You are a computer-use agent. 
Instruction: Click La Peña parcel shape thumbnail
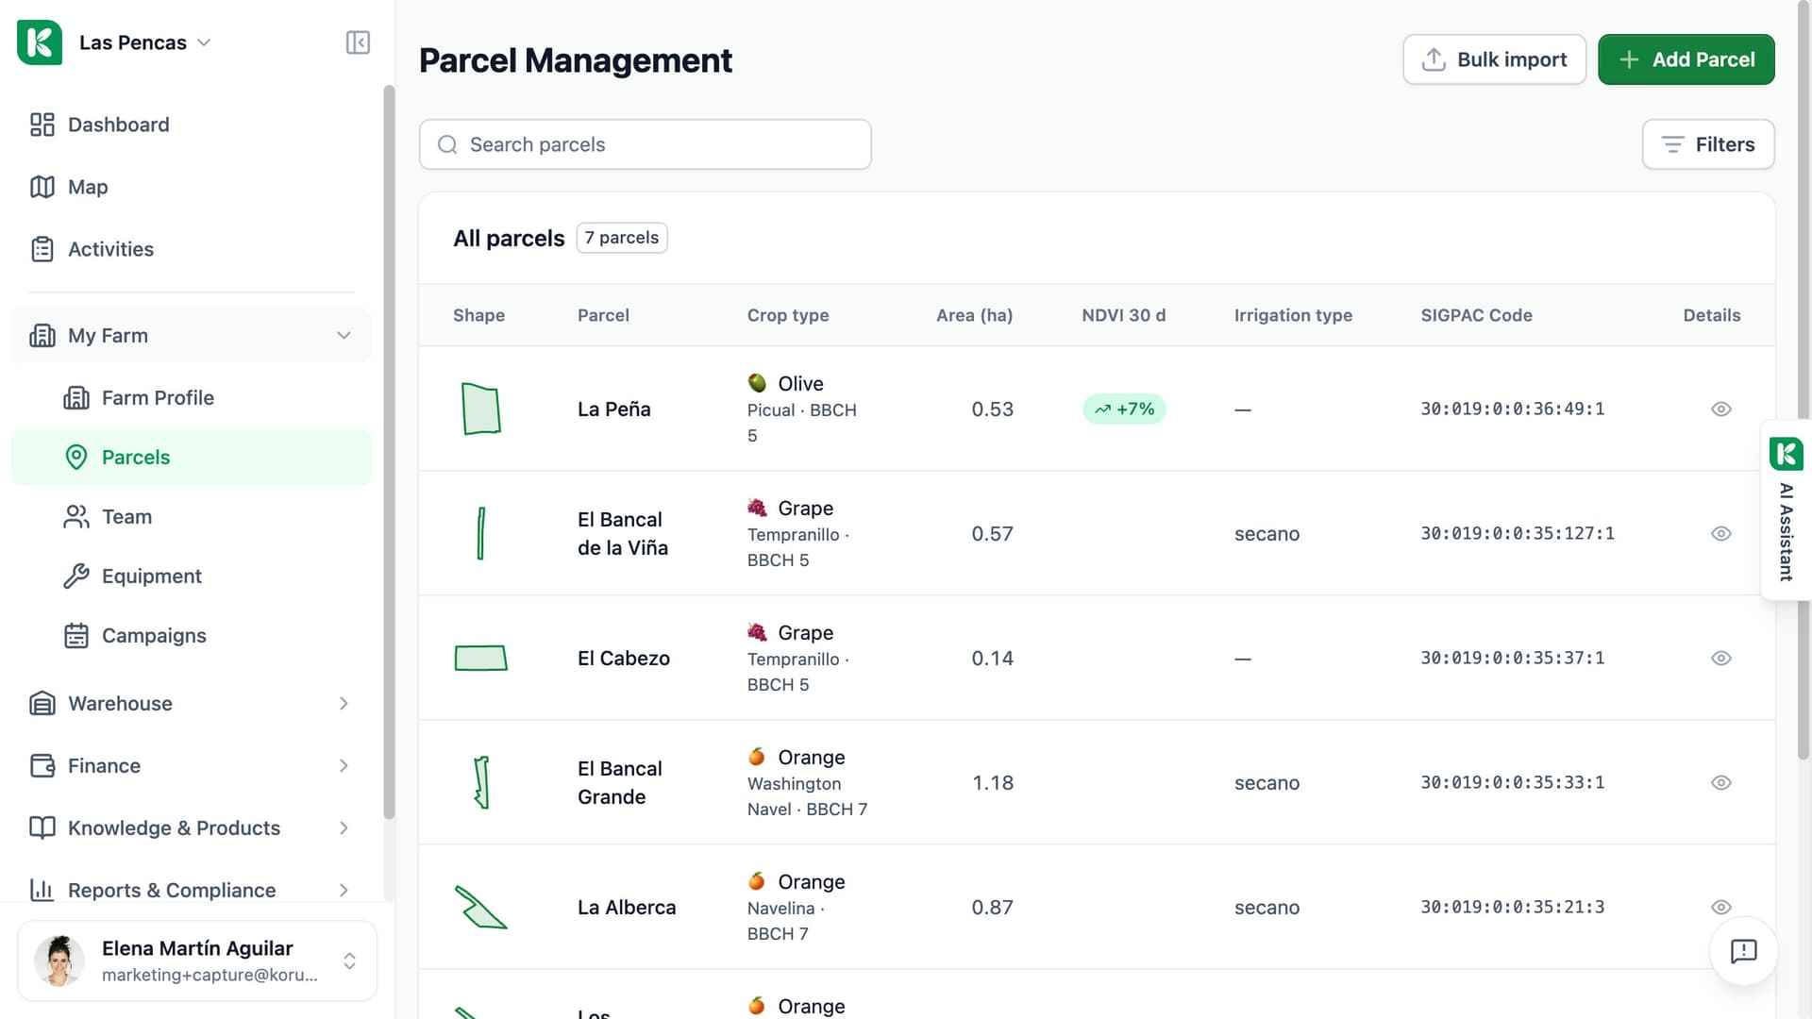coord(480,409)
